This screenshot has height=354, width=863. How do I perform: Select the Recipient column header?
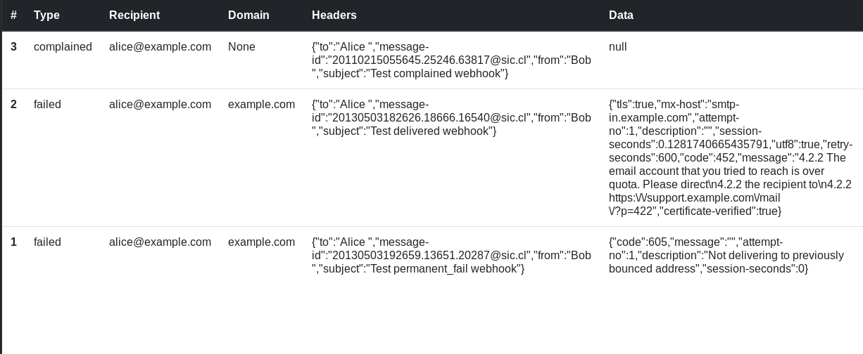[134, 15]
